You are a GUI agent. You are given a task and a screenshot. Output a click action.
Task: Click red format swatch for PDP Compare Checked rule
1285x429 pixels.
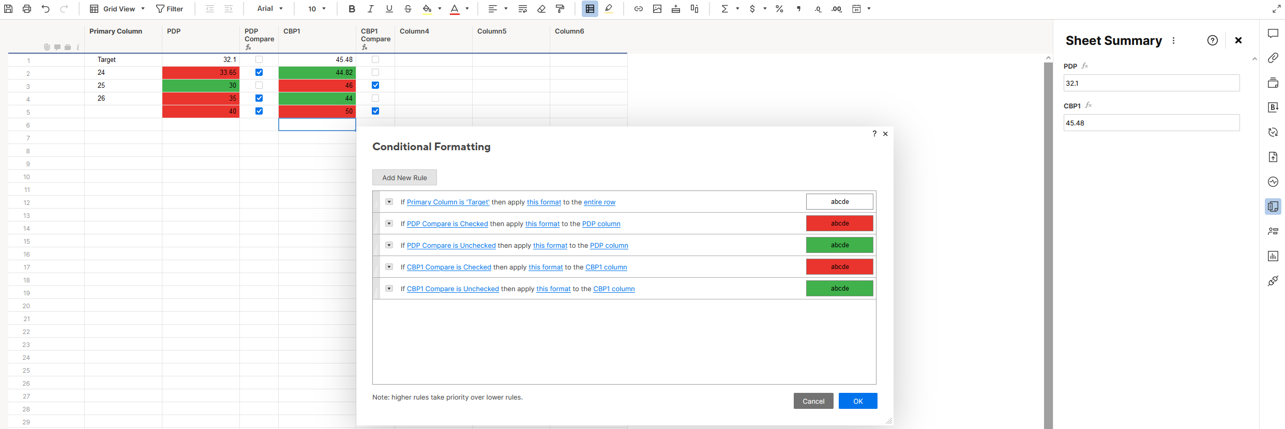[840, 224]
